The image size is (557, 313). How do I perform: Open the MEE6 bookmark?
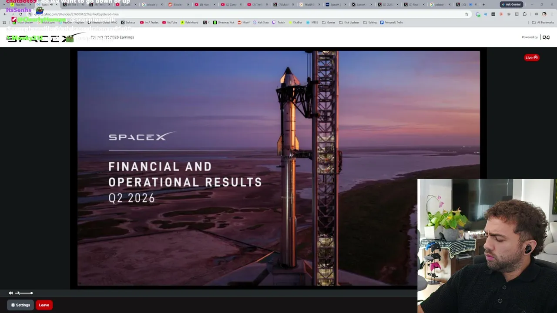(312, 23)
